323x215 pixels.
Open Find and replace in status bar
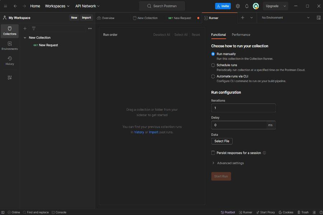click(36, 212)
